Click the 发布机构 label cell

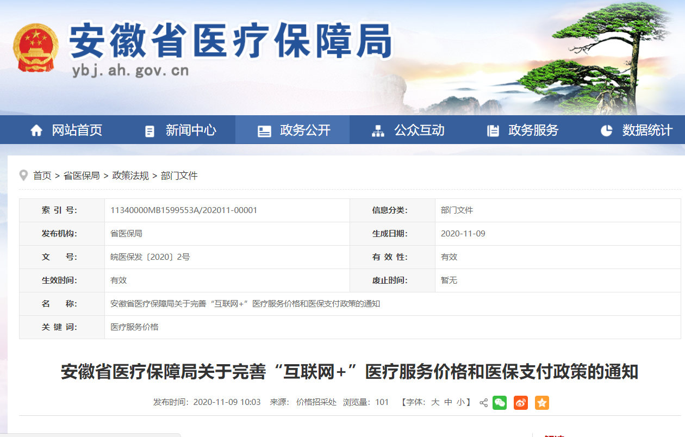point(62,234)
